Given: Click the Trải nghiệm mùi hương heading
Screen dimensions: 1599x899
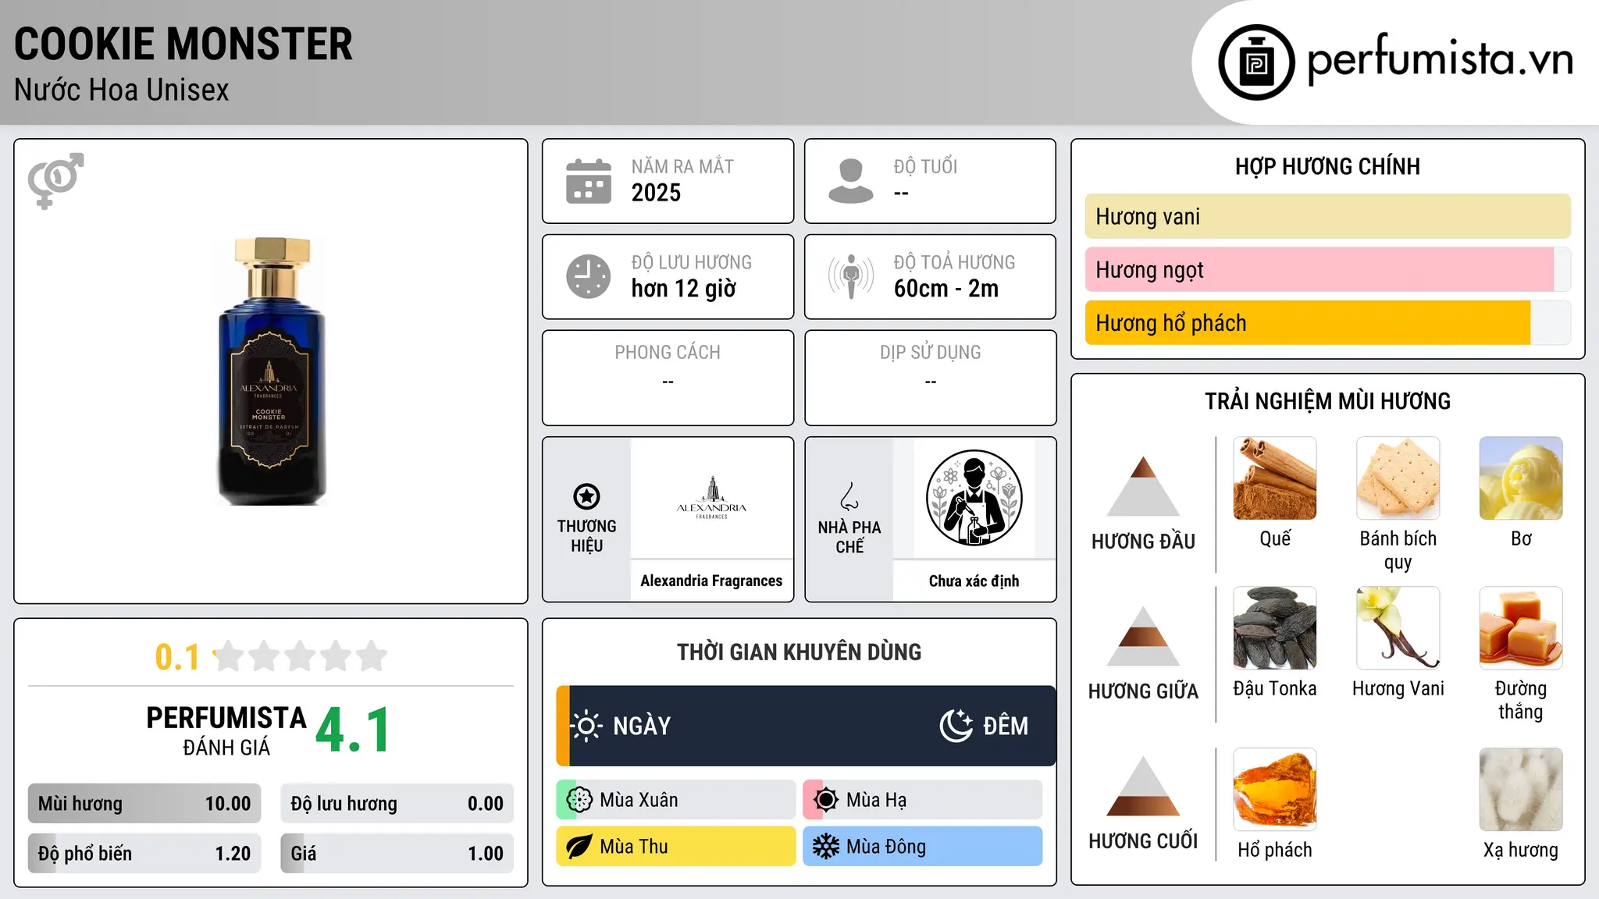Looking at the screenshot, I should click(1327, 401).
